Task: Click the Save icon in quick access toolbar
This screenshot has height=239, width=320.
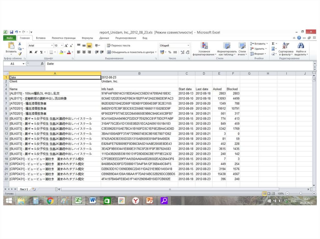Action: click(x=11, y=32)
